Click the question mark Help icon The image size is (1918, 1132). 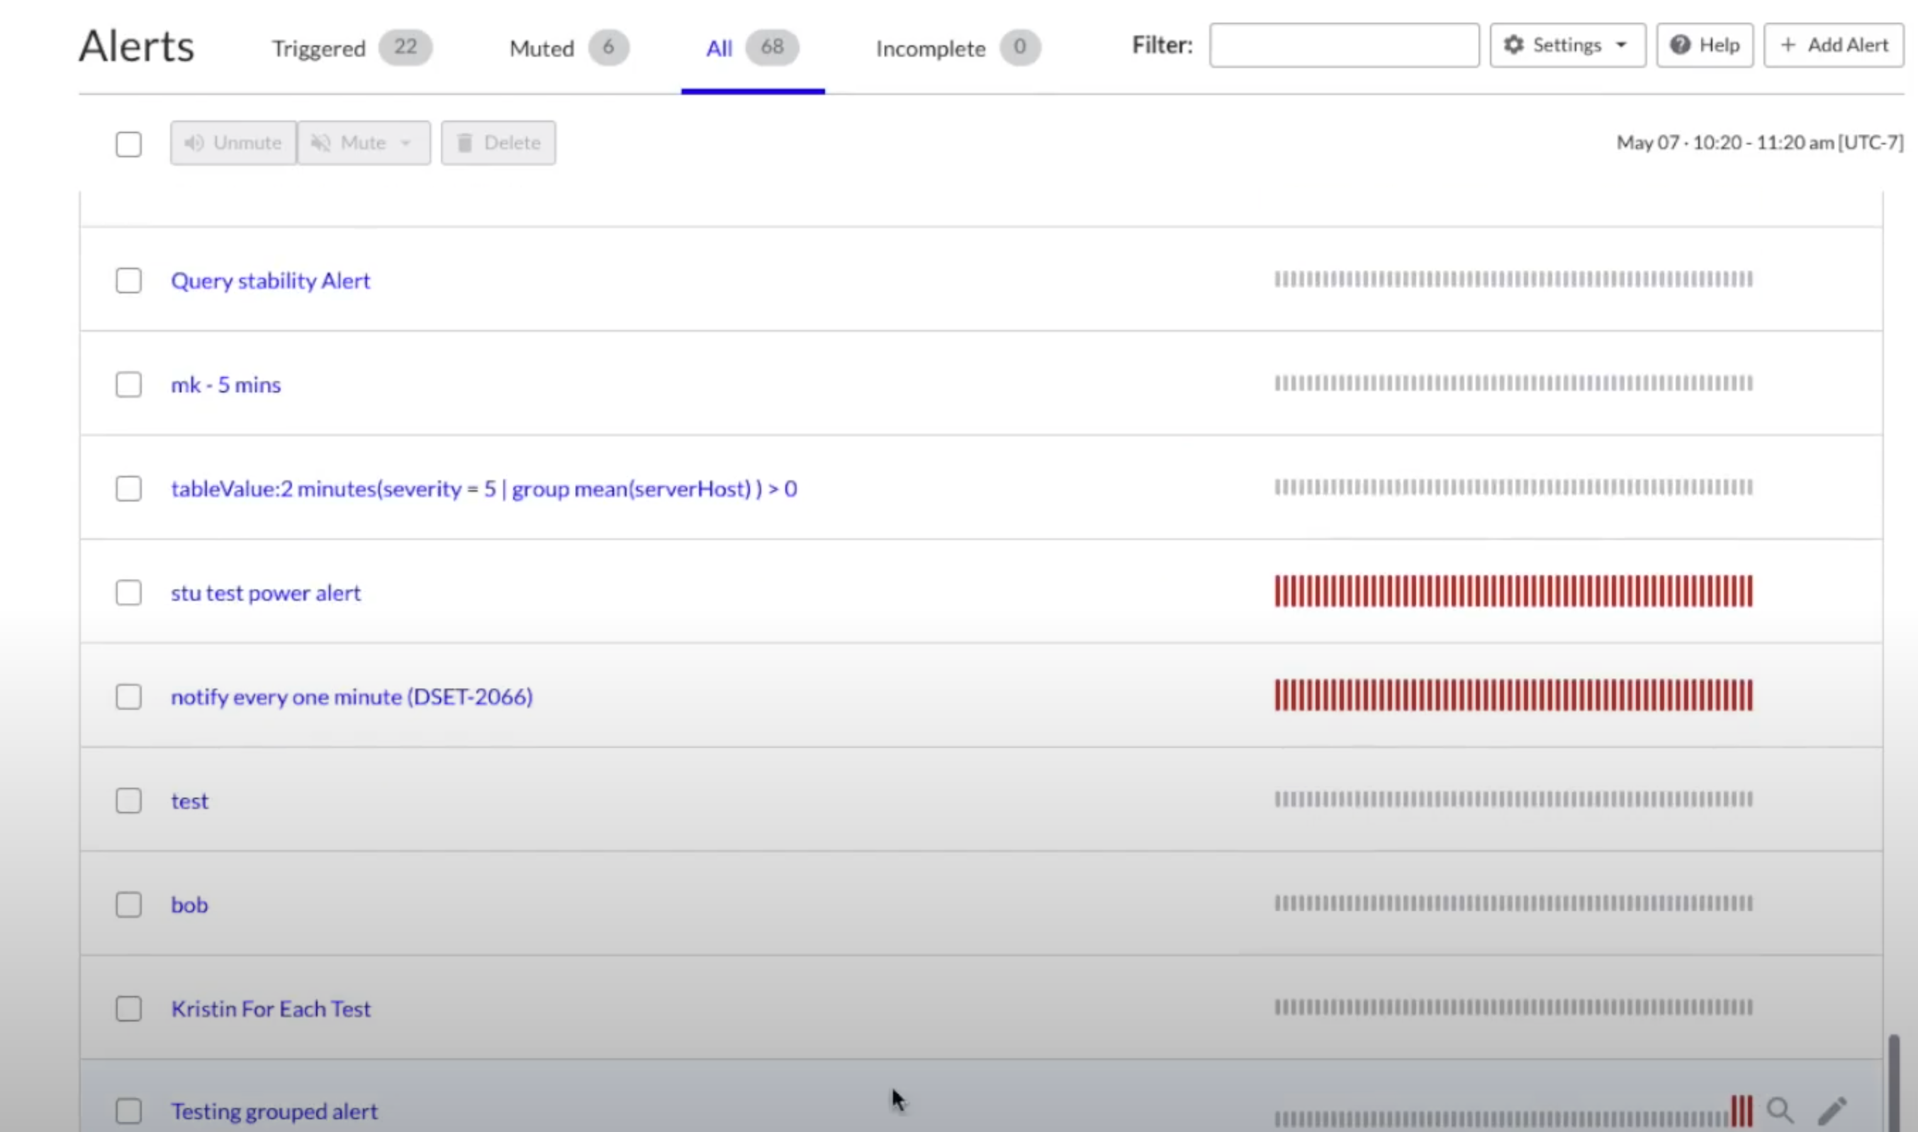[1680, 45]
